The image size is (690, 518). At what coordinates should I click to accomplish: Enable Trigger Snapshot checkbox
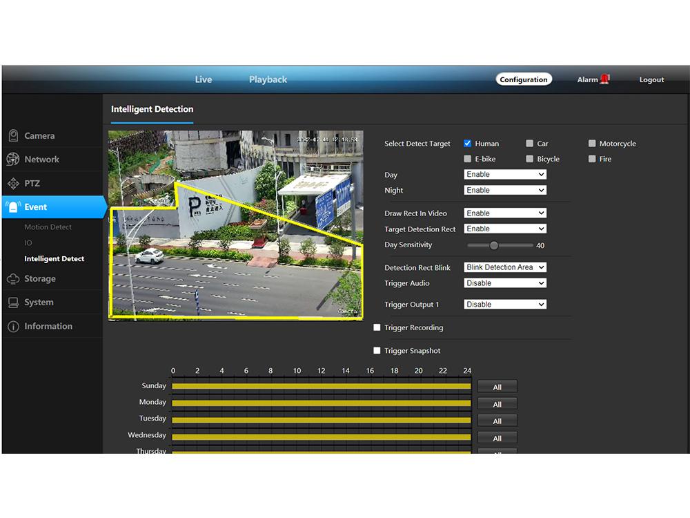[x=377, y=351]
